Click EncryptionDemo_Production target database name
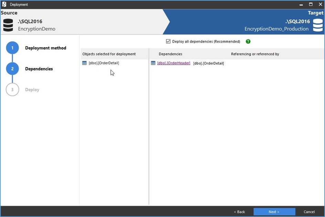 click(x=276, y=29)
